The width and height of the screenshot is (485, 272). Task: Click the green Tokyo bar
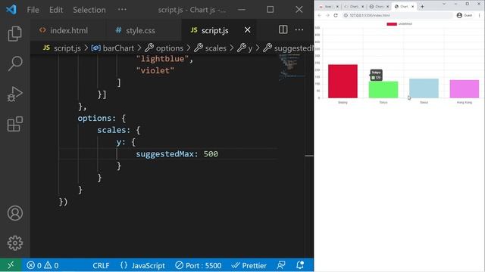[x=383, y=90]
